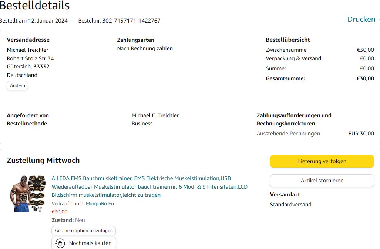Add a gift option with Geschenkoption hinzufügen
380x249 pixels.
pos(84,231)
